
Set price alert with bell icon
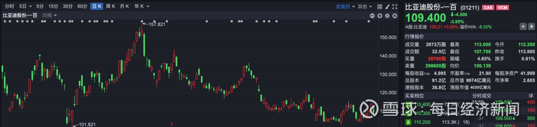point(531,26)
